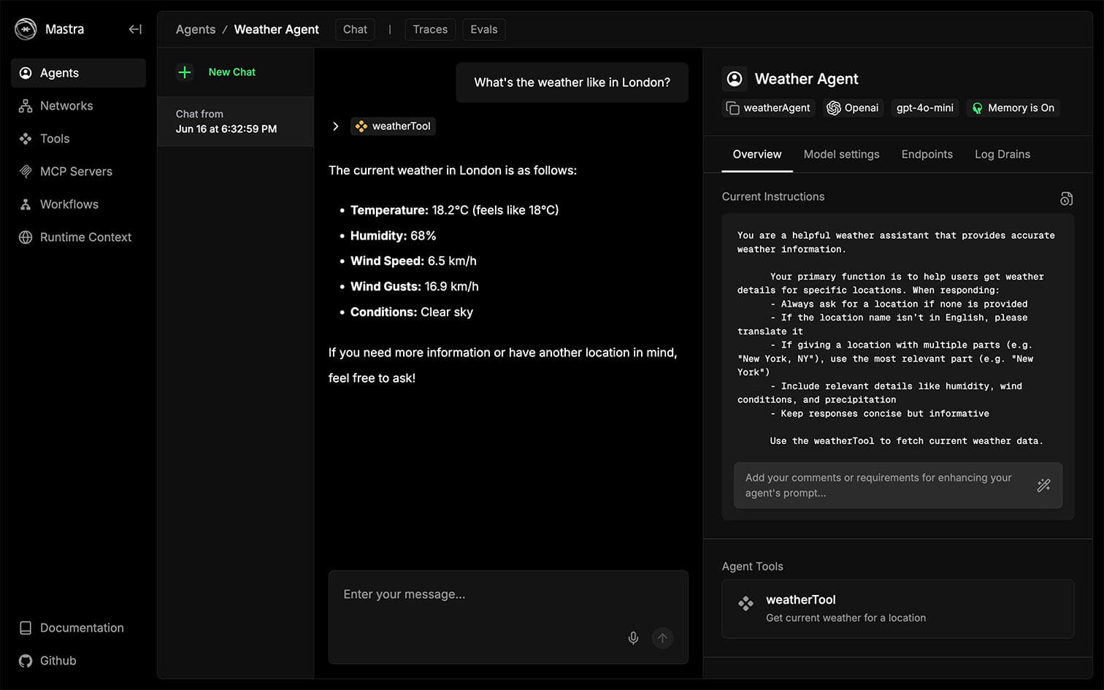Image resolution: width=1104 pixels, height=690 pixels.
Task: Select the Endpoints tab
Action: 927,155
